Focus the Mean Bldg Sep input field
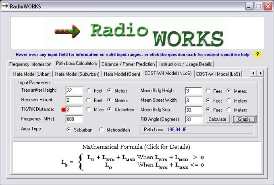Viewport: 274px width, 185px height. point(193,110)
